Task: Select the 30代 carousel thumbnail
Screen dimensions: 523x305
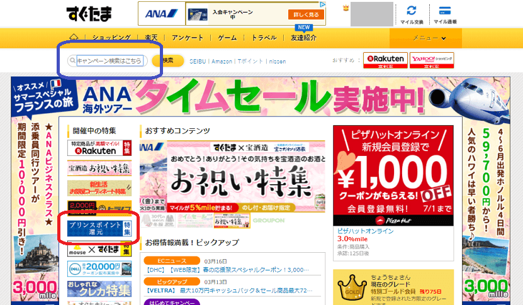Action: [x=158, y=221]
